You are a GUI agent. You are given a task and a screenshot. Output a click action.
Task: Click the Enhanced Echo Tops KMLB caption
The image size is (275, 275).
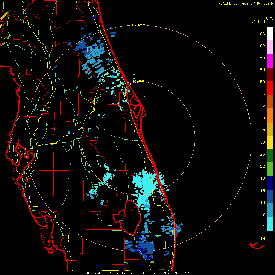(139, 273)
